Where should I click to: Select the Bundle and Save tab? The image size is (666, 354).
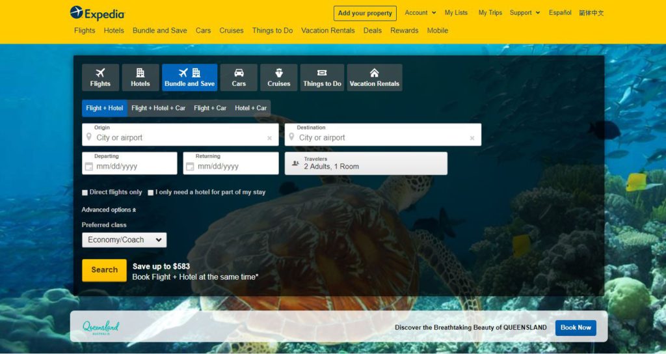coord(189,77)
